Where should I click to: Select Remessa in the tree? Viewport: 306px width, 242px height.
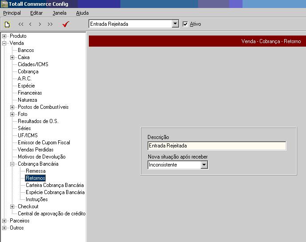(36, 171)
